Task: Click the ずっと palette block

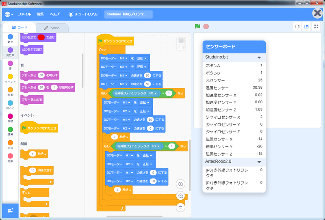Action: pyautogui.click(x=35, y=197)
